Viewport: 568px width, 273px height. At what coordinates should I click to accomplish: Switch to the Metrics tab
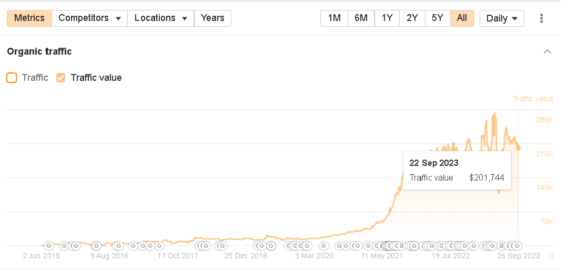click(x=29, y=18)
